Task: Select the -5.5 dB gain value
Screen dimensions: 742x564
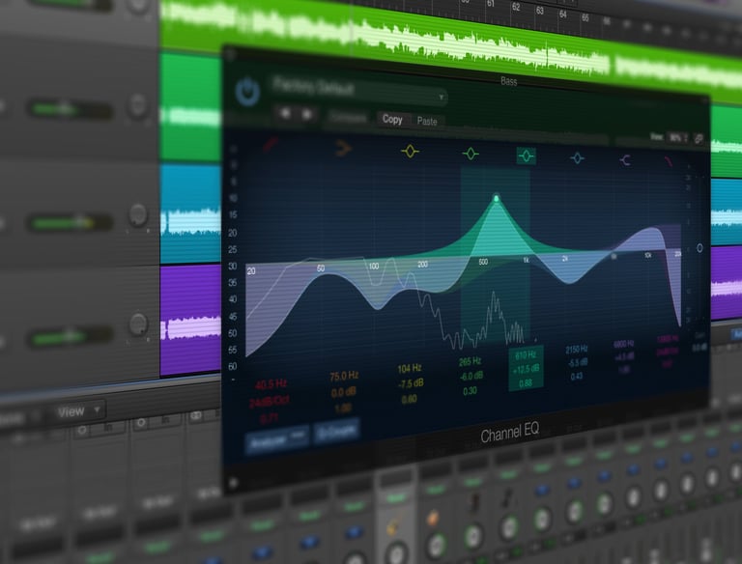Action: coord(578,363)
